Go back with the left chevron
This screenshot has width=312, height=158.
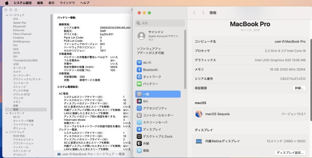tap(194, 13)
